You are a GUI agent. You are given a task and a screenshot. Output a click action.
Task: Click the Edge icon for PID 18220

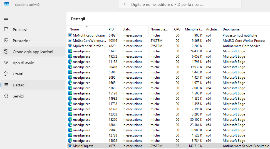click(x=70, y=120)
